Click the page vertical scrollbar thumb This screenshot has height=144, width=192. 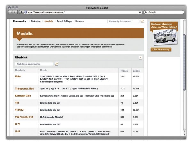point(184,62)
